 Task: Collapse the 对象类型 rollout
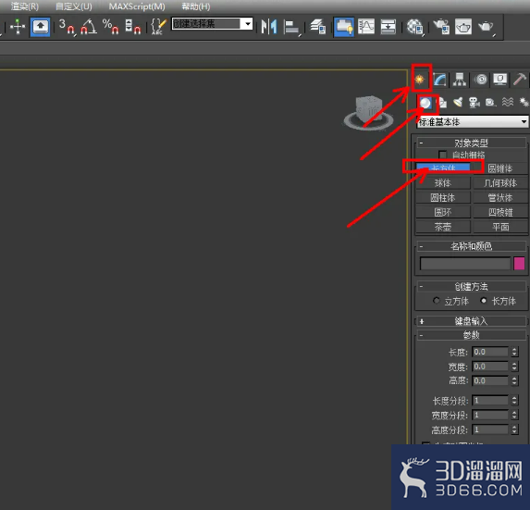pos(472,143)
